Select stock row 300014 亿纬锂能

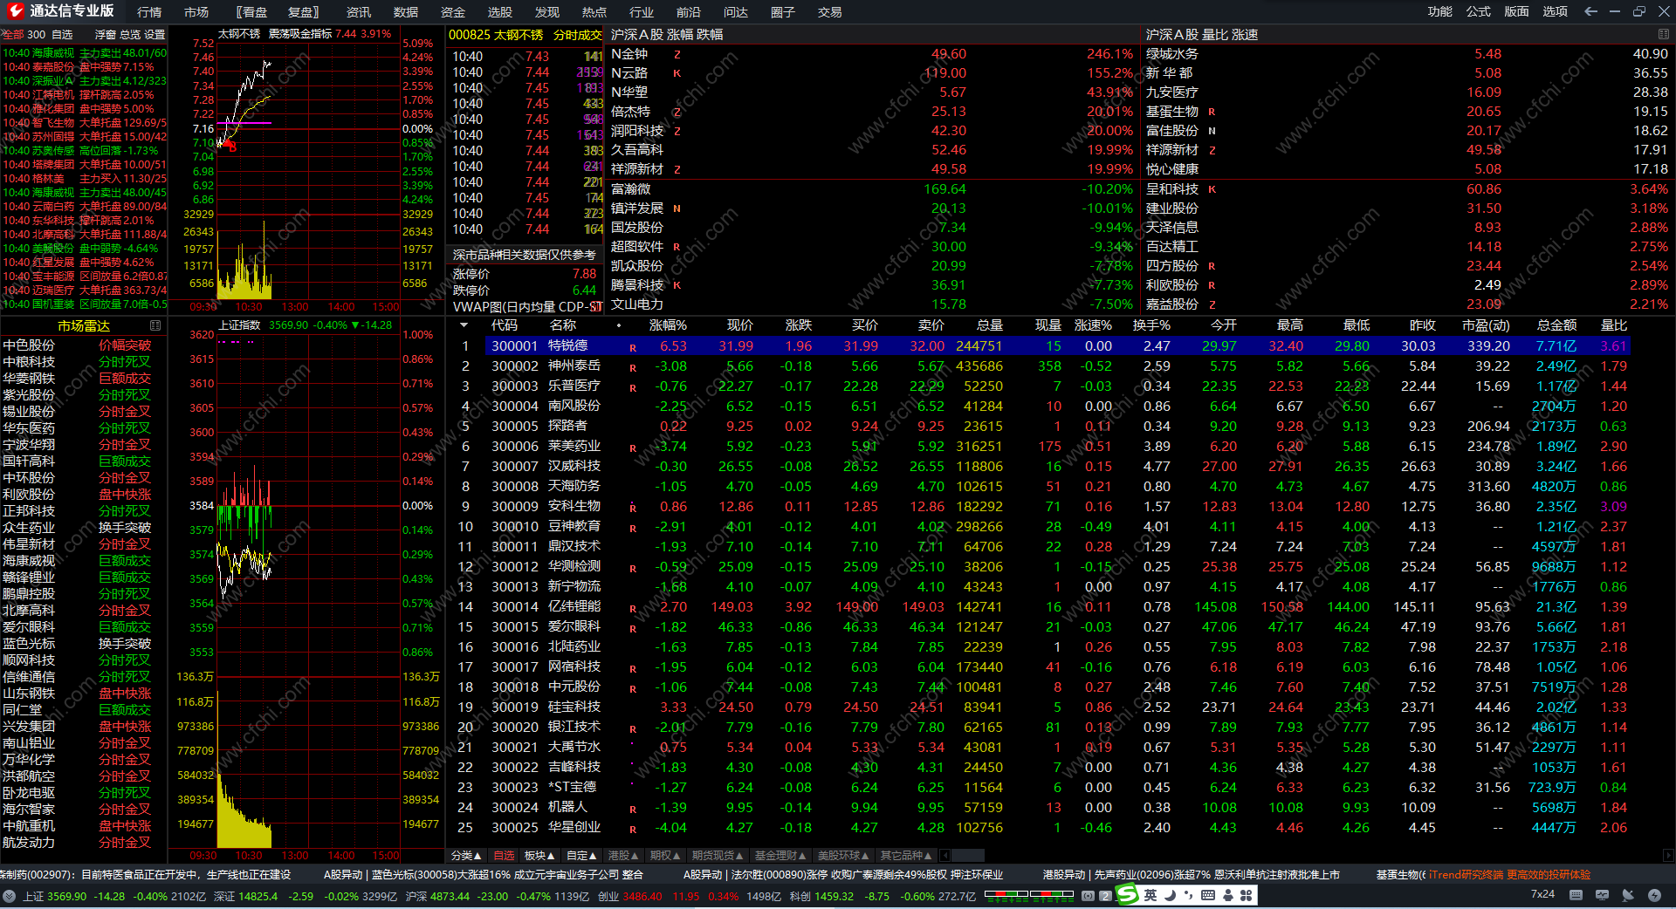pyautogui.click(x=1057, y=607)
